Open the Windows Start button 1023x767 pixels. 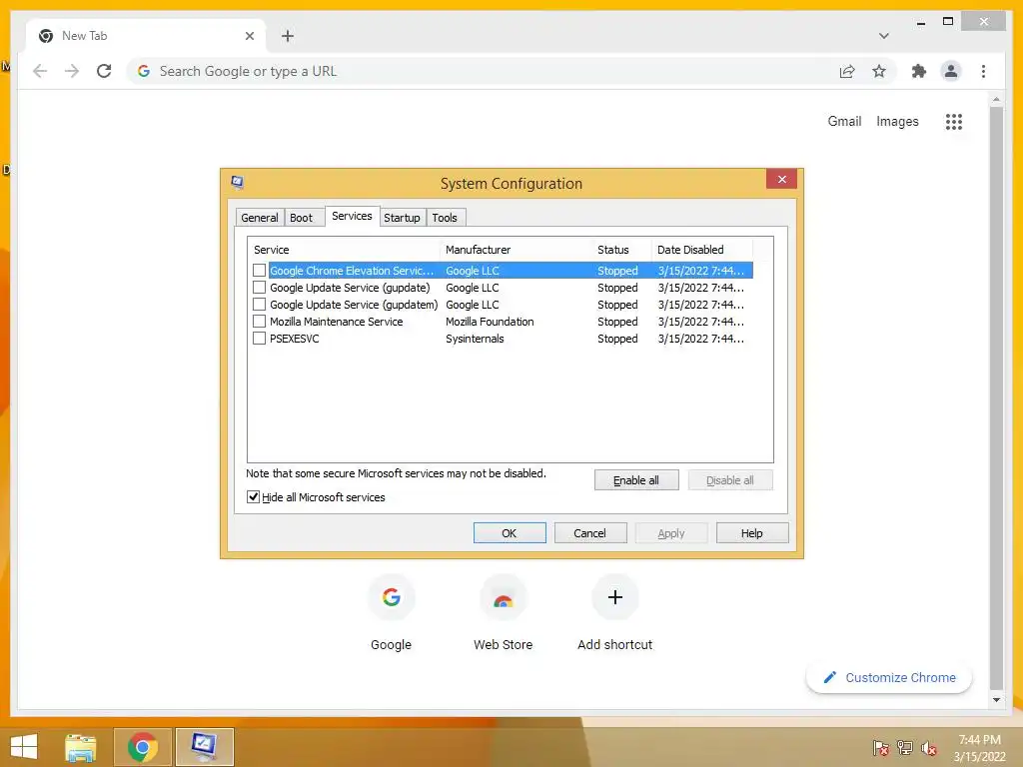point(24,747)
